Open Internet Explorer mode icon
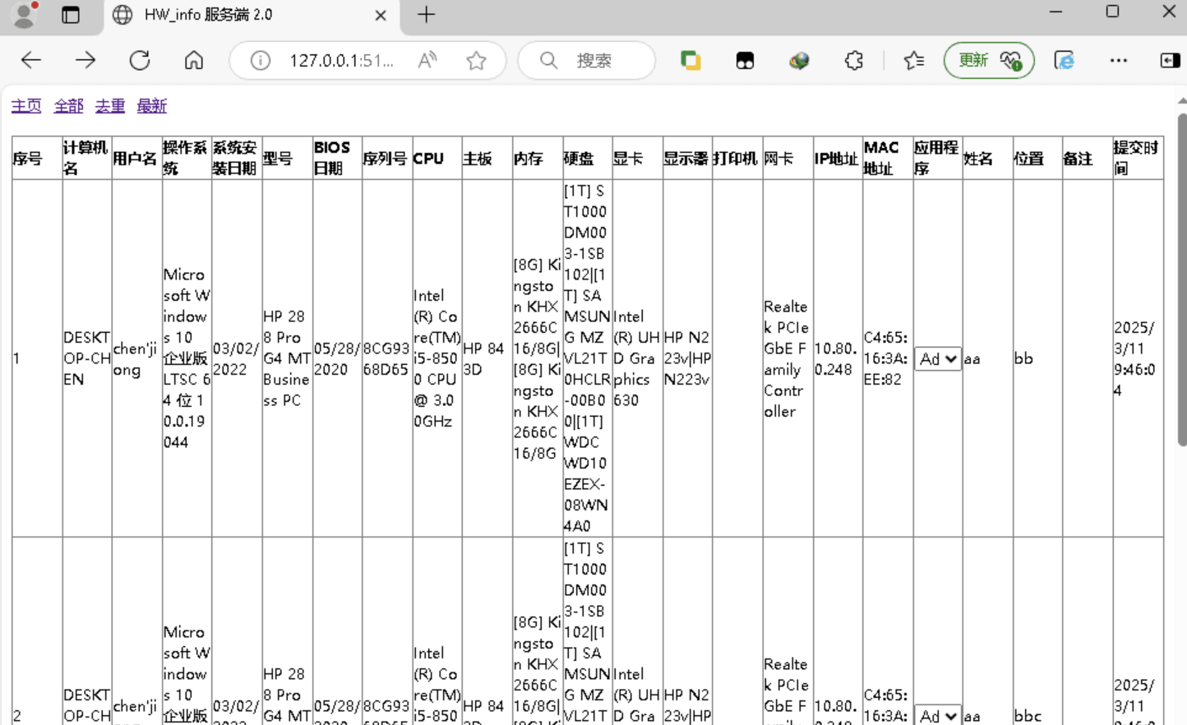This screenshot has height=725, width=1187. coord(1064,60)
